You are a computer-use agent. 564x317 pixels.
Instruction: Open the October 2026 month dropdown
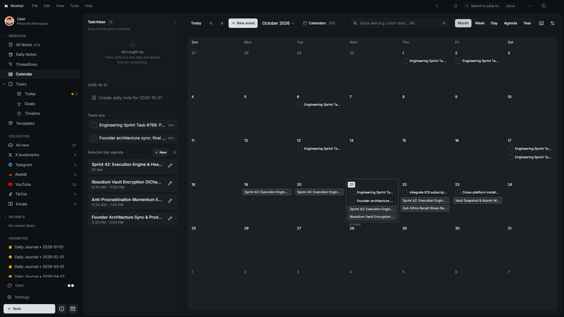(278, 23)
